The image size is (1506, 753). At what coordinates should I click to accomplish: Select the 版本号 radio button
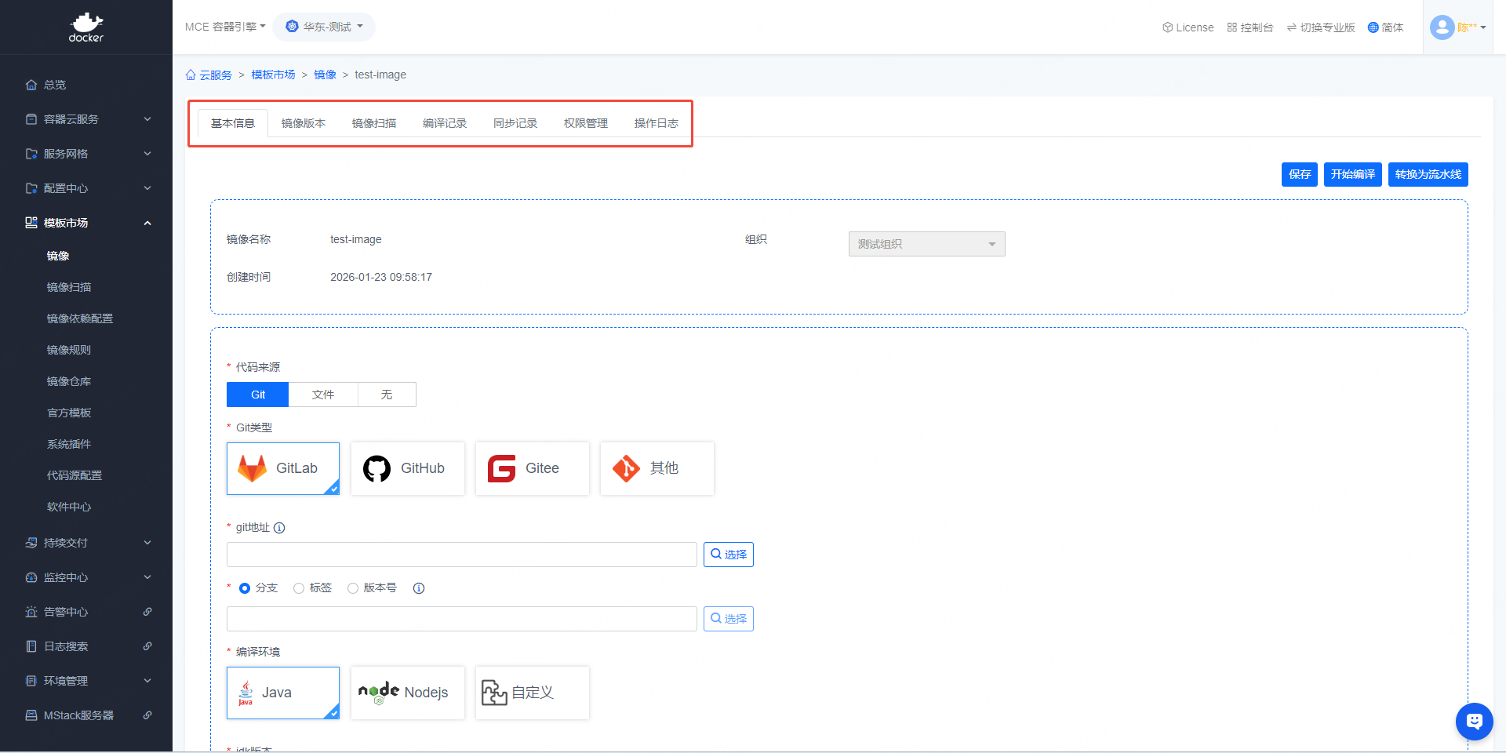[353, 588]
